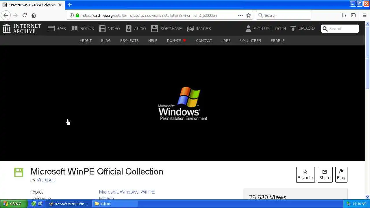Open the CONTACT menu item
Image resolution: width=370 pixels, height=208 pixels.
pos(204,40)
